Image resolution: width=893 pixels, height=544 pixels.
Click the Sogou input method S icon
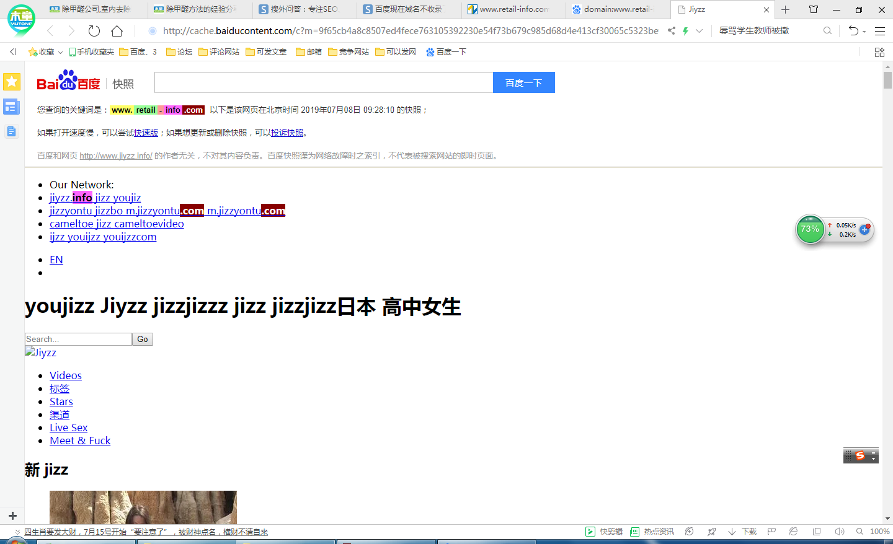pos(860,455)
